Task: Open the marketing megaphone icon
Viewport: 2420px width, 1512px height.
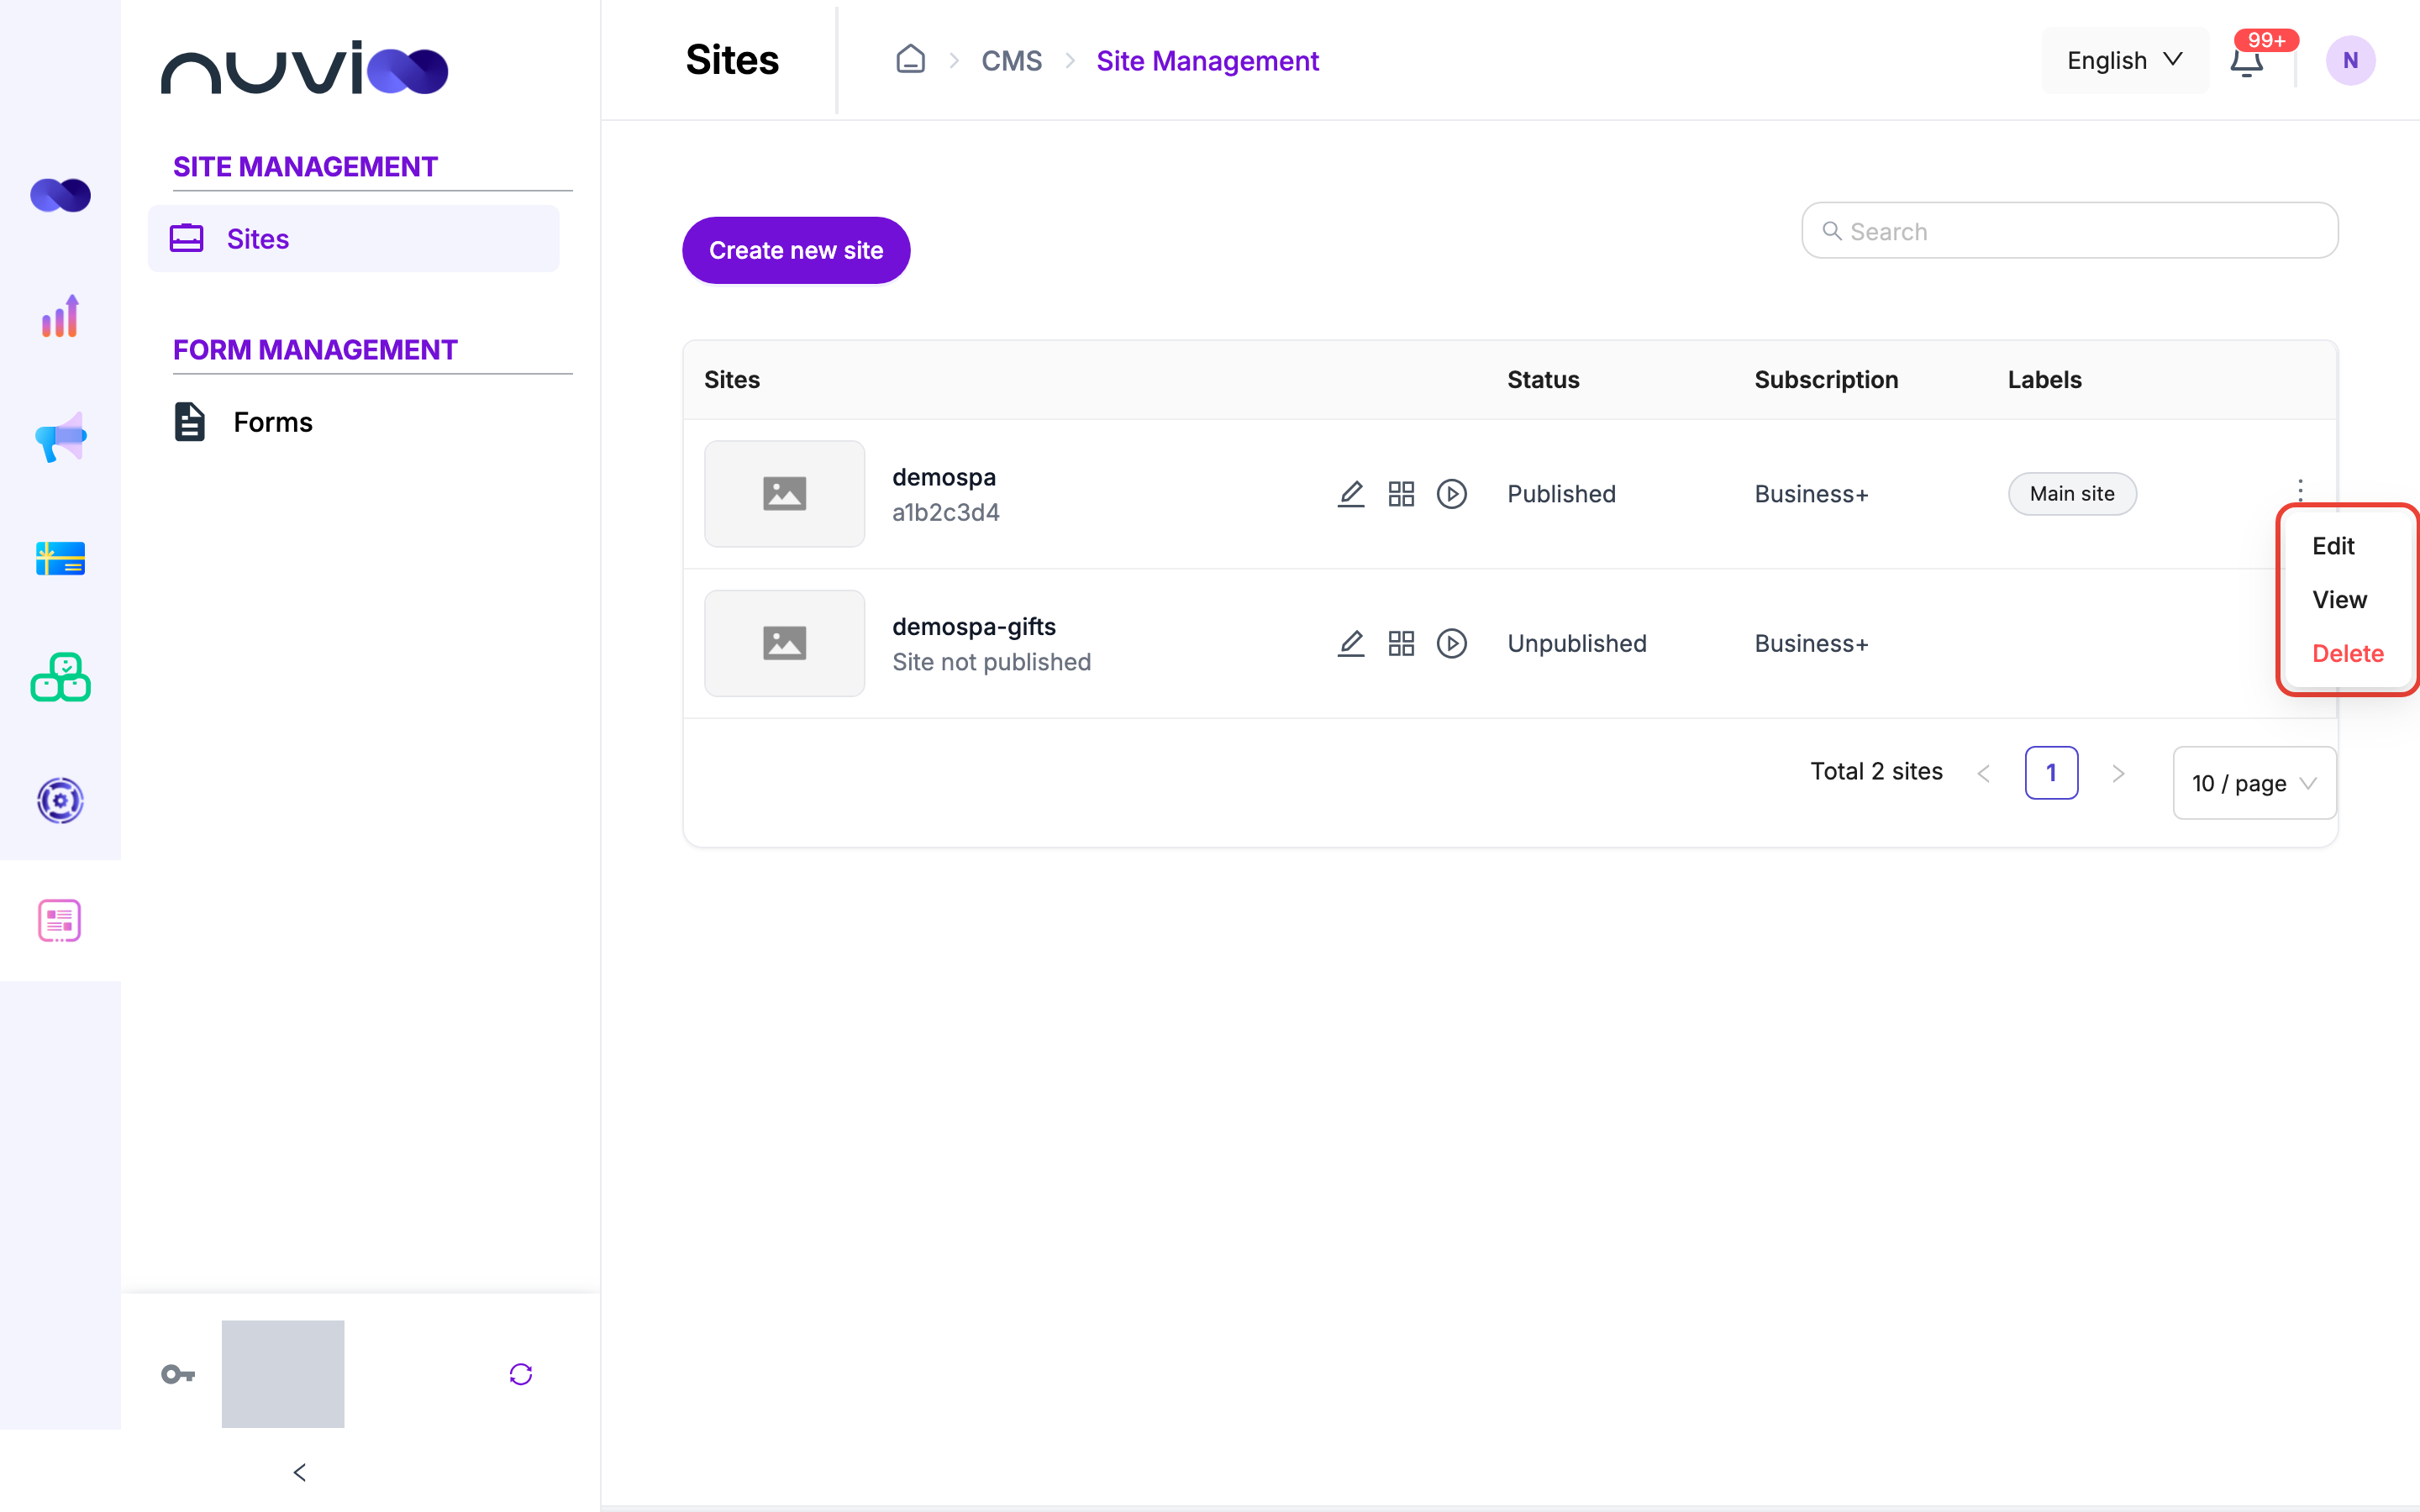Action: (x=60, y=437)
